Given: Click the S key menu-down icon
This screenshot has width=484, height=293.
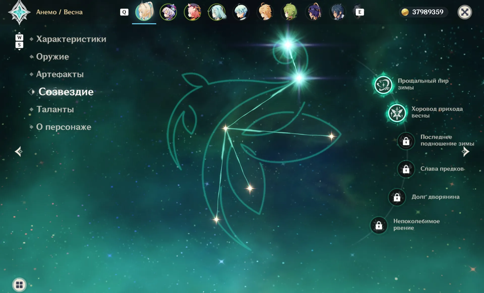Looking at the screenshot, I should (19, 45).
